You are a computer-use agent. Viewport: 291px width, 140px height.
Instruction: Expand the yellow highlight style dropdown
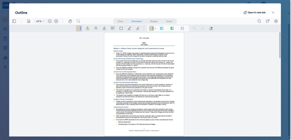pyautogui.click(x=155, y=28)
